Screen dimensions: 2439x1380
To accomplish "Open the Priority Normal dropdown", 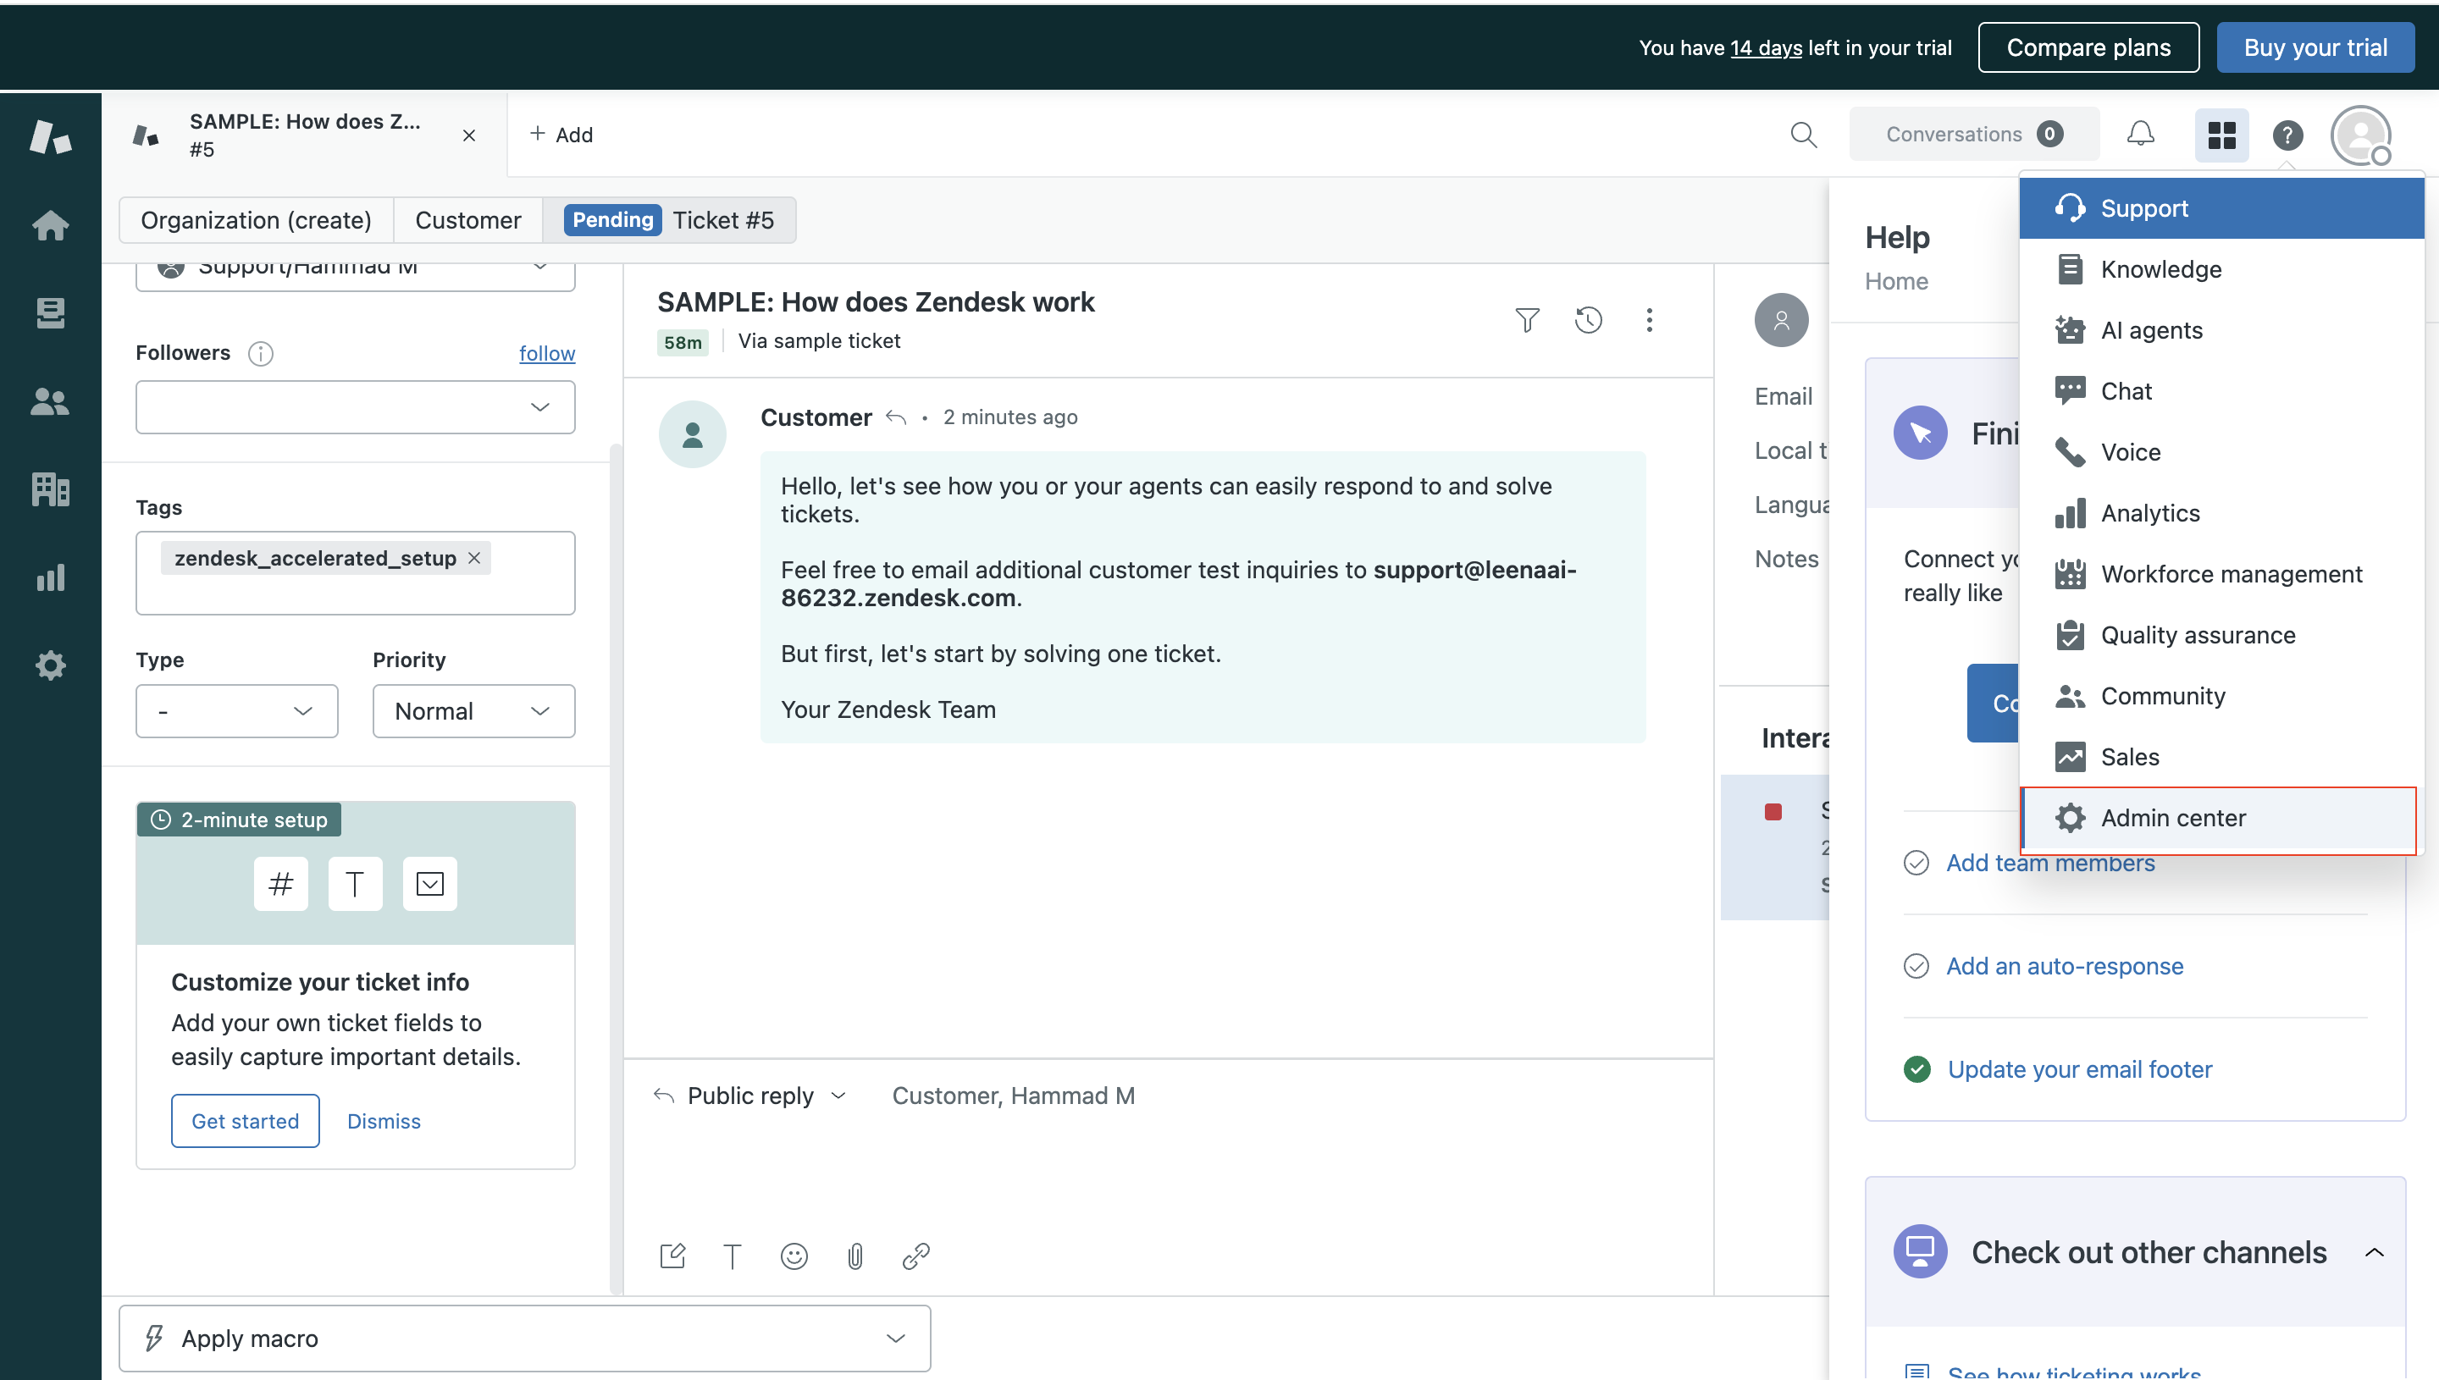I will [473, 711].
